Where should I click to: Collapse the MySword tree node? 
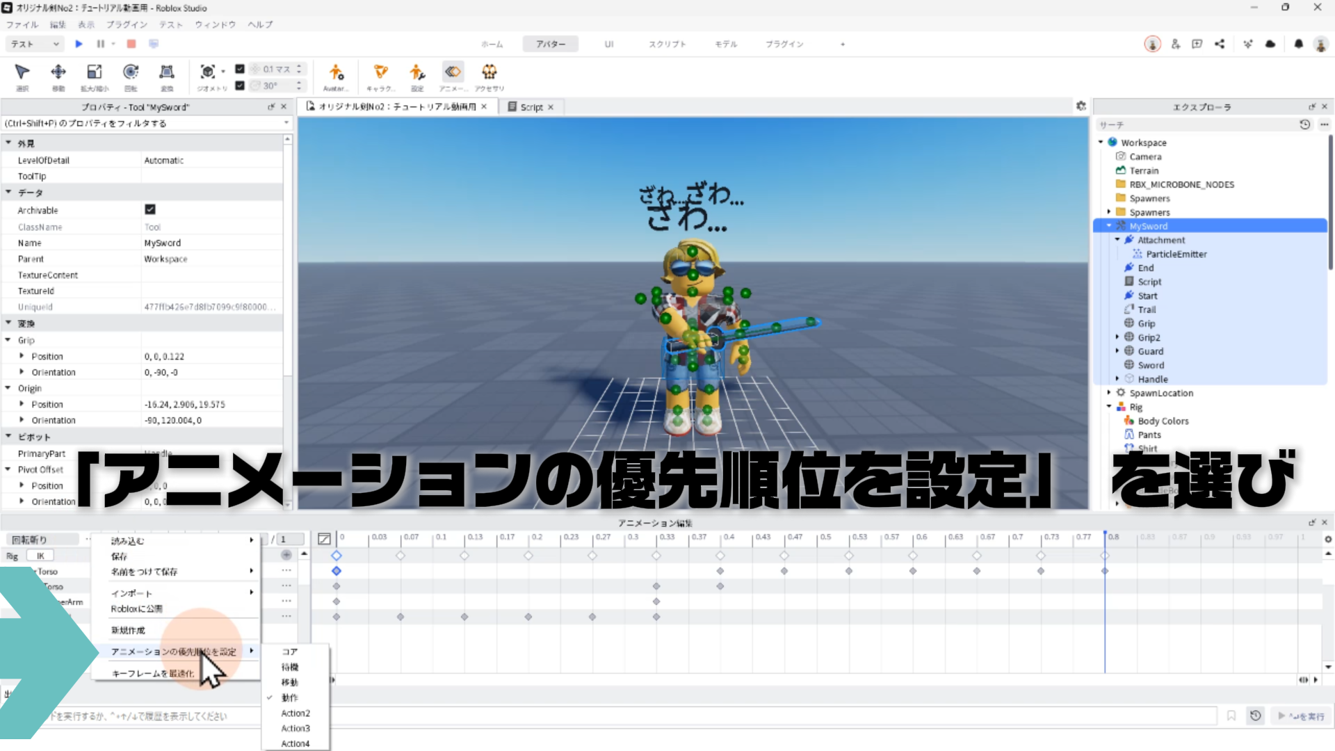pyautogui.click(x=1109, y=226)
